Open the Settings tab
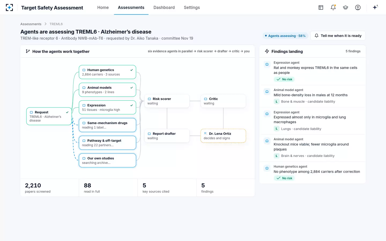 192,7
